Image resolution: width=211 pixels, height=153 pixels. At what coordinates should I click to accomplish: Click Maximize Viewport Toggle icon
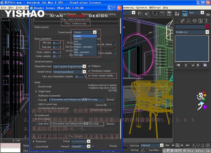pyautogui.click(x=208, y=145)
